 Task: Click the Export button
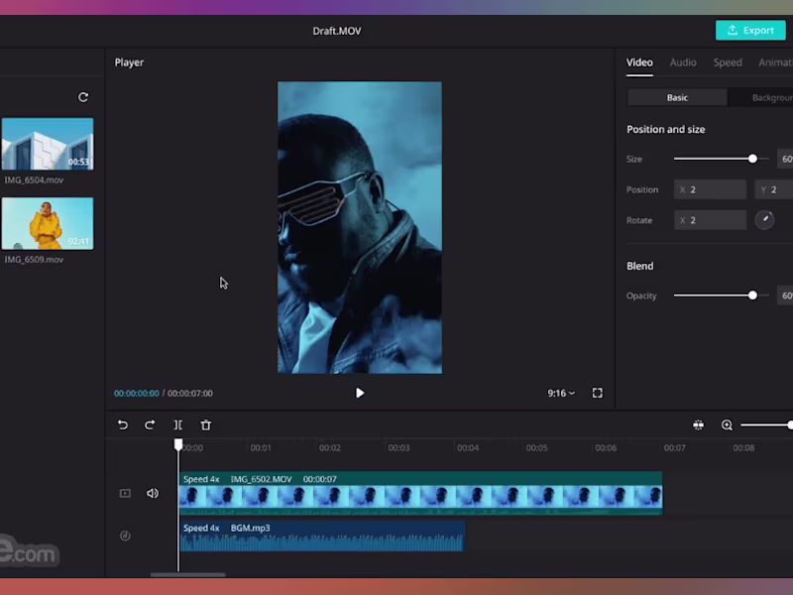pos(750,30)
